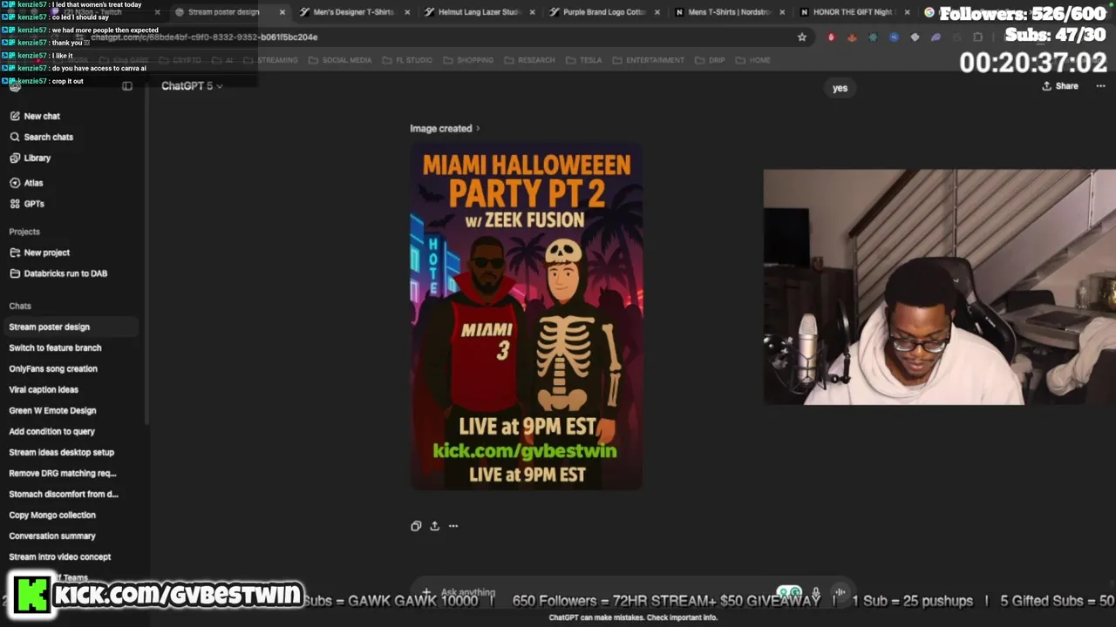Open more actions ellipsis below the image
This screenshot has width=1116, height=627.
pos(453,526)
